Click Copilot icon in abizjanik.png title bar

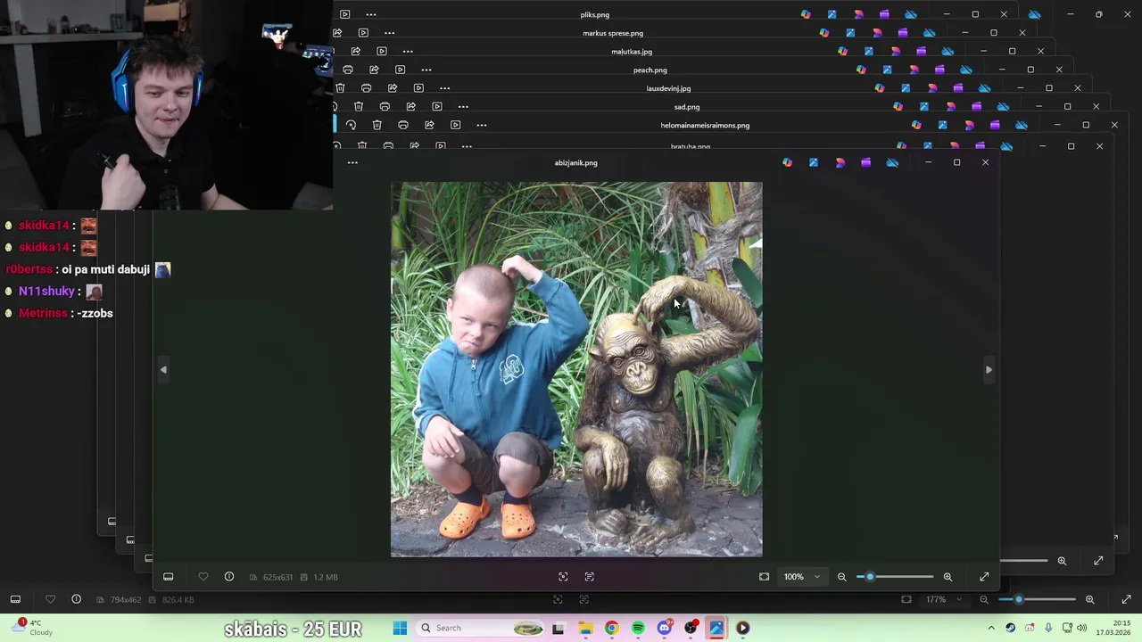click(787, 162)
